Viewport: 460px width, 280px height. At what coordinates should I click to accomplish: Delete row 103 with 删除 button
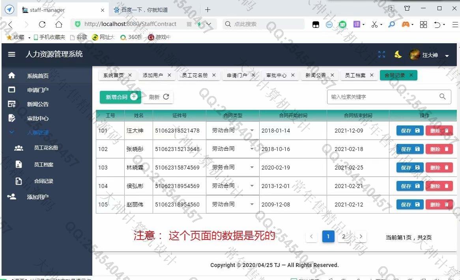(439, 168)
